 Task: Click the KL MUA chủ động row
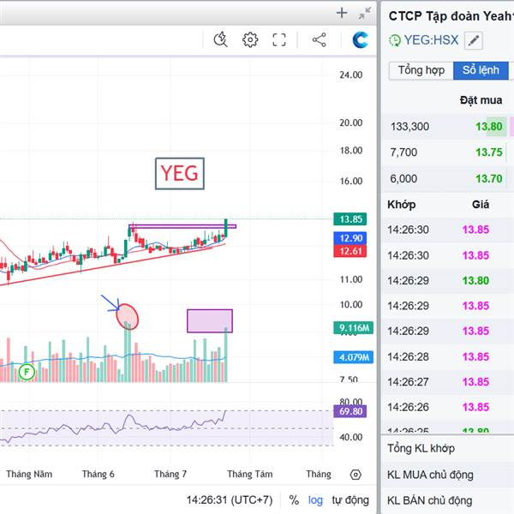(447, 475)
